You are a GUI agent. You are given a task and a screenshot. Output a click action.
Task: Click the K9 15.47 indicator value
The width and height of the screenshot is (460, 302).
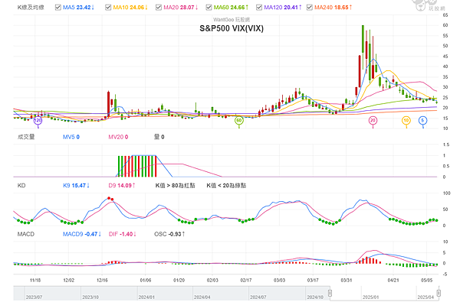pyautogui.click(x=76, y=186)
